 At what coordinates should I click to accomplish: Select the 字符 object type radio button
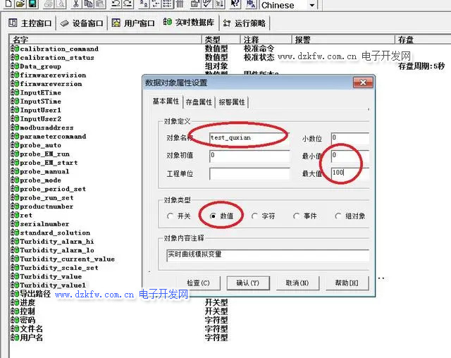(255, 216)
